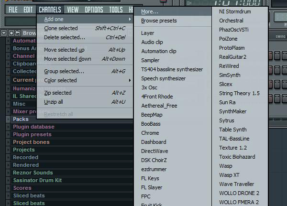The image size is (287, 206).
Task: Open the File menu
Action: [x=13, y=10]
